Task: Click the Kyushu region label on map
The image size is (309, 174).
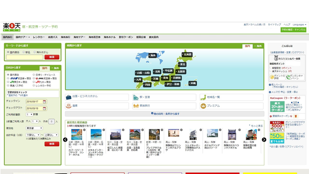Action: click(139, 80)
